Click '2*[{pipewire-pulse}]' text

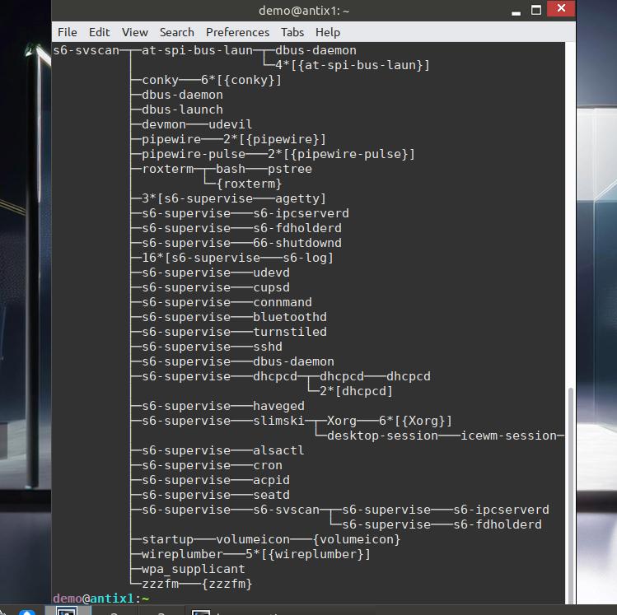pyautogui.click(x=342, y=154)
